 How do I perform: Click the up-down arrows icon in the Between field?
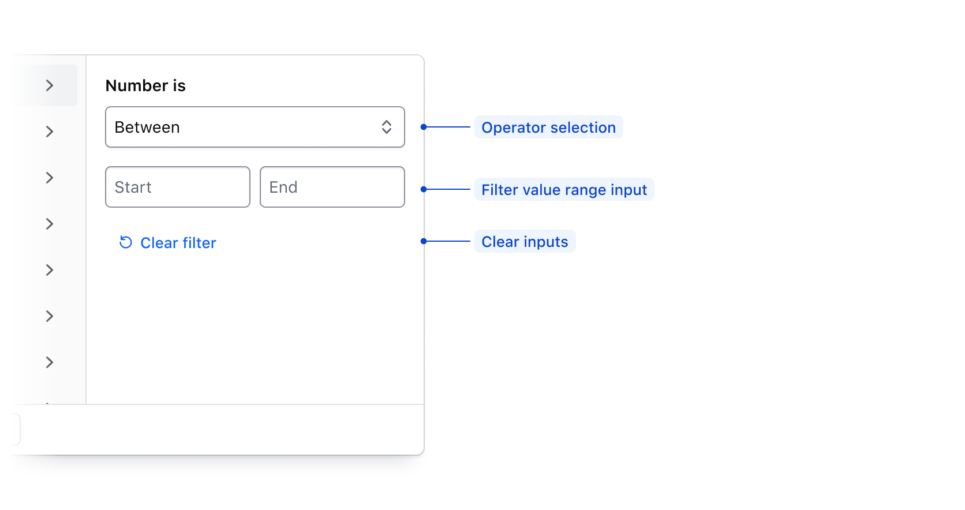click(x=387, y=127)
